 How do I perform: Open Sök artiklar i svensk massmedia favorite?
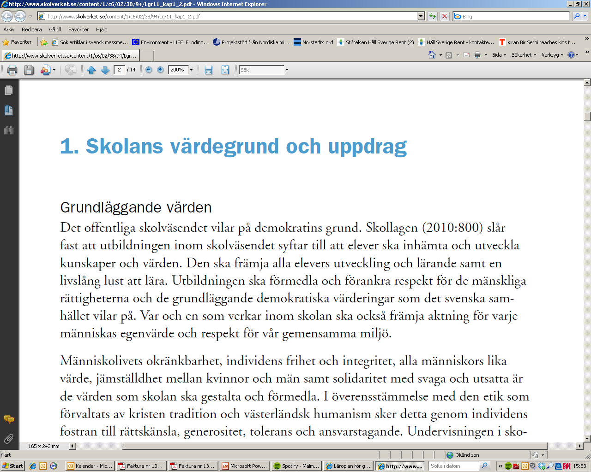(x=90, y=42)
